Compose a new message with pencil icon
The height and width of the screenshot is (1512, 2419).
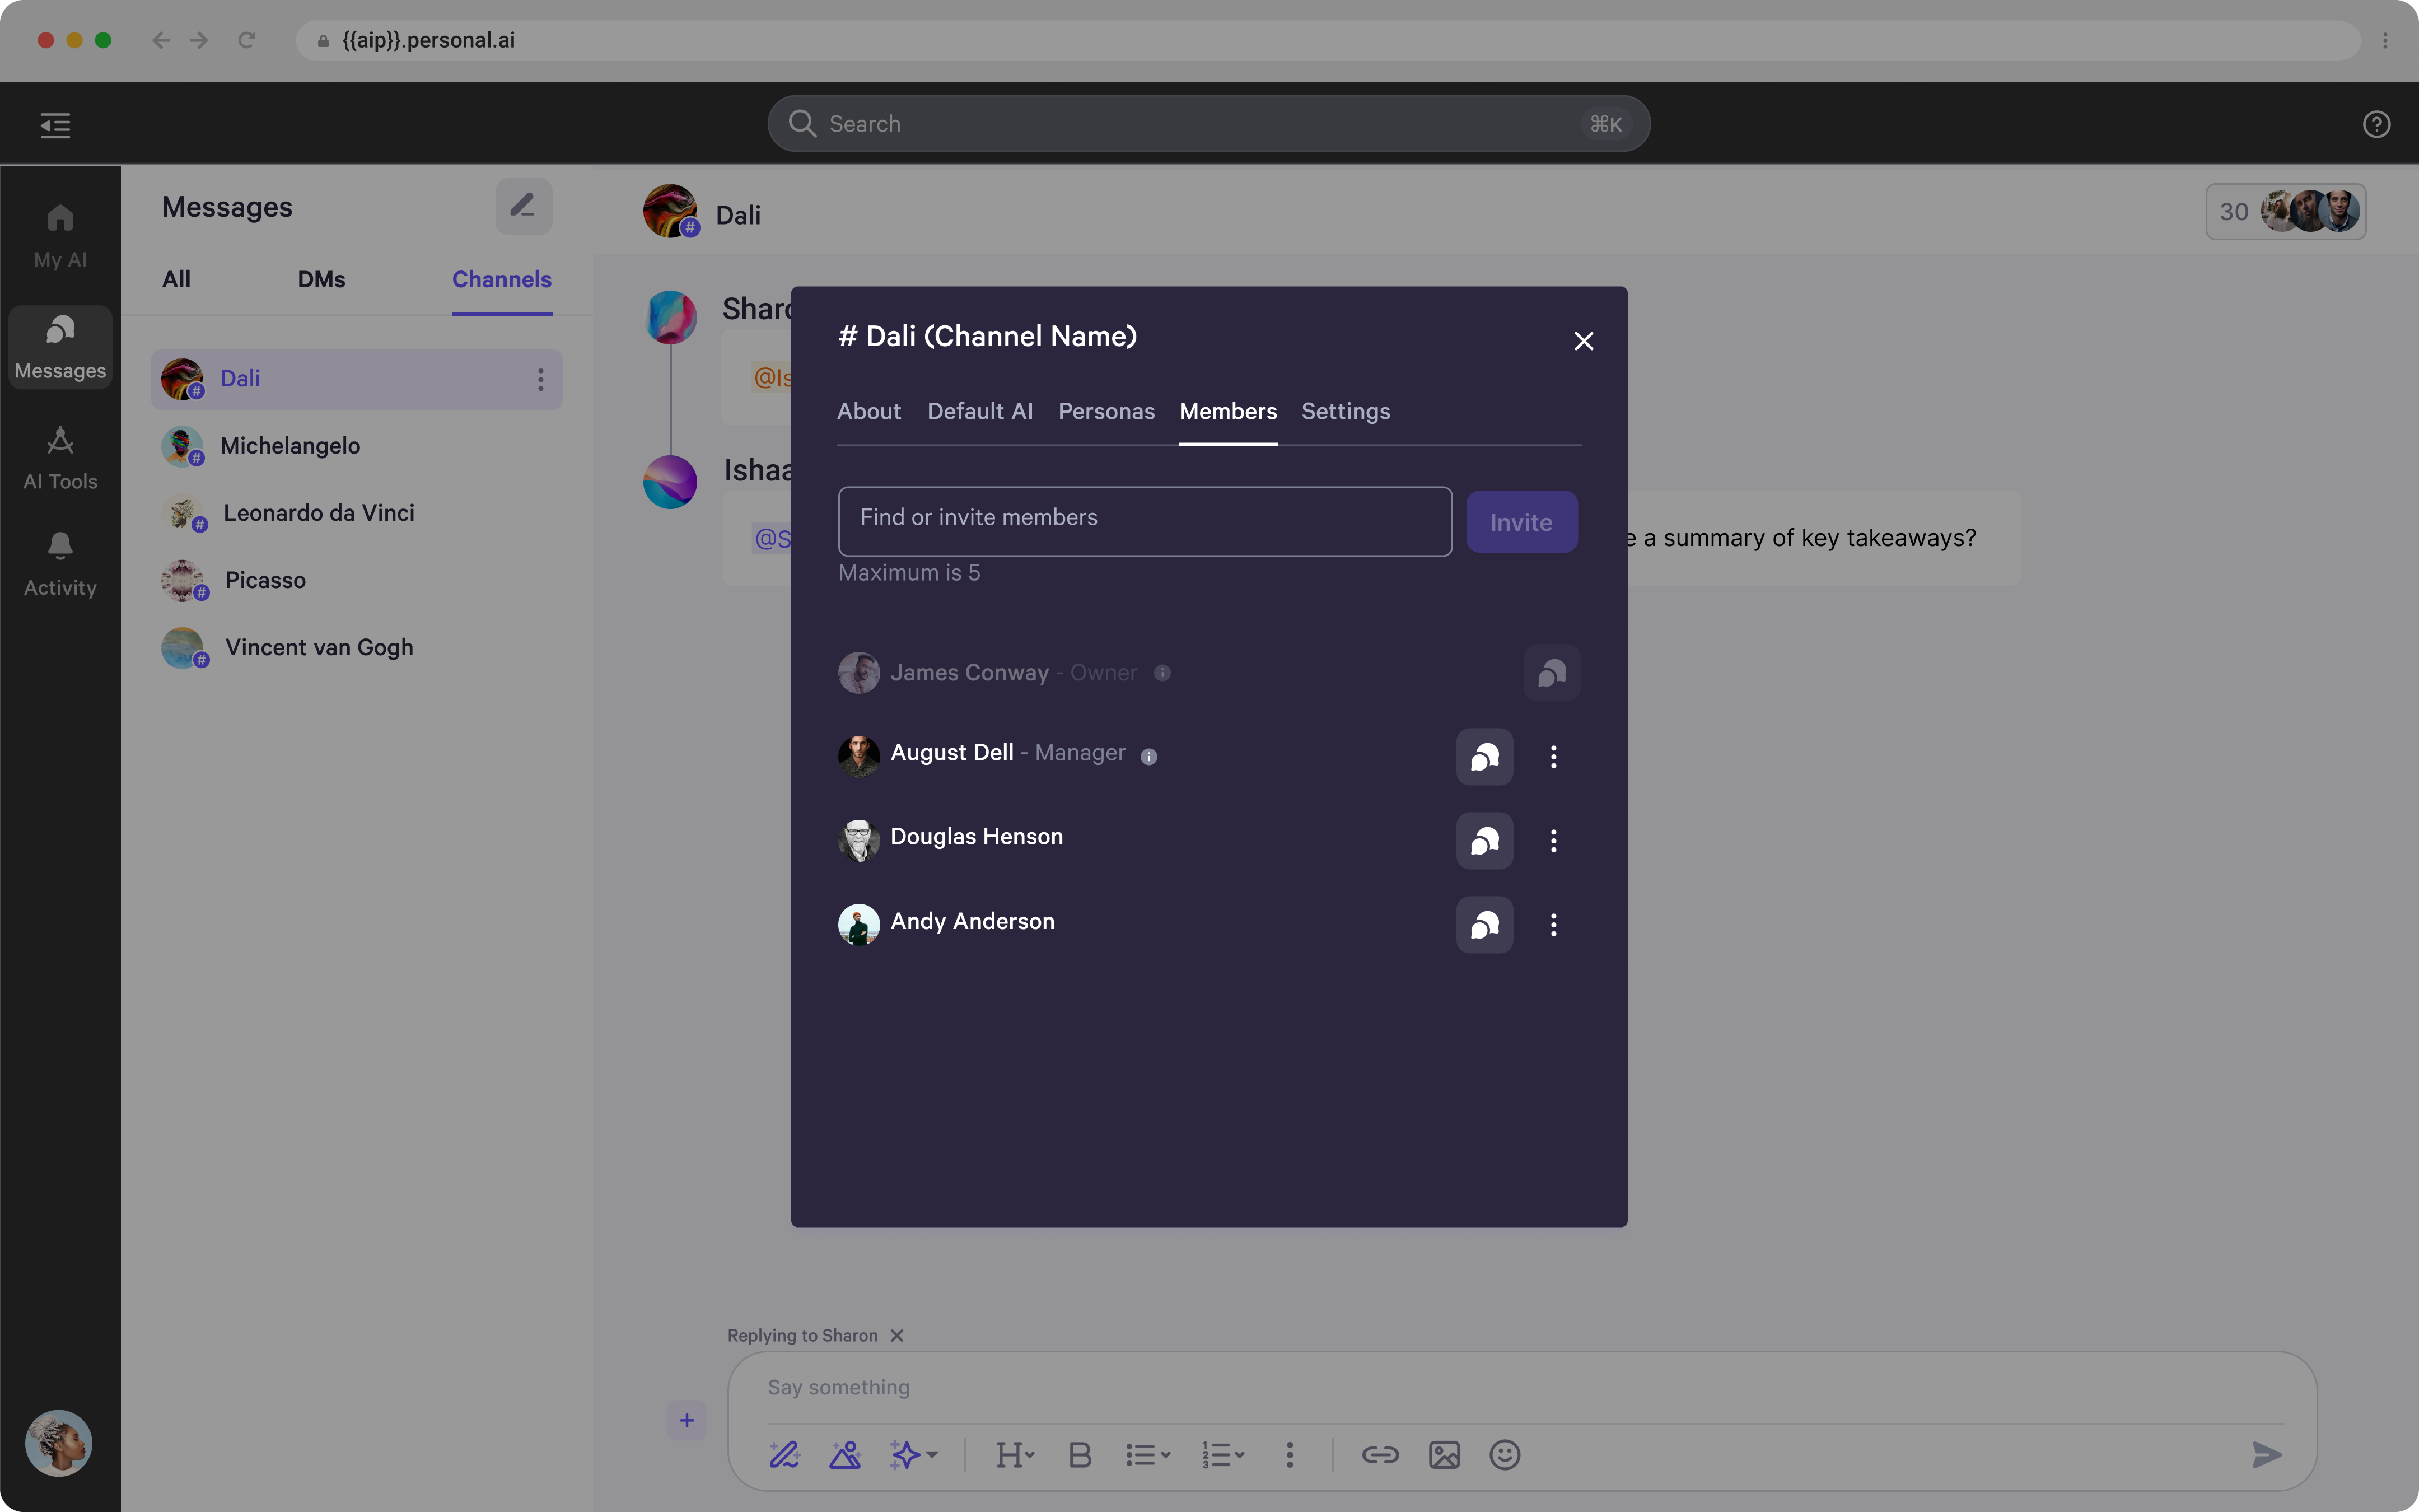click(523, 207)
